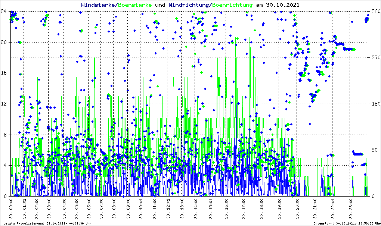This screenshot has width=381, height=226.
Task: Click the blue 'Windstarke' title label
Action: point(99,5)
